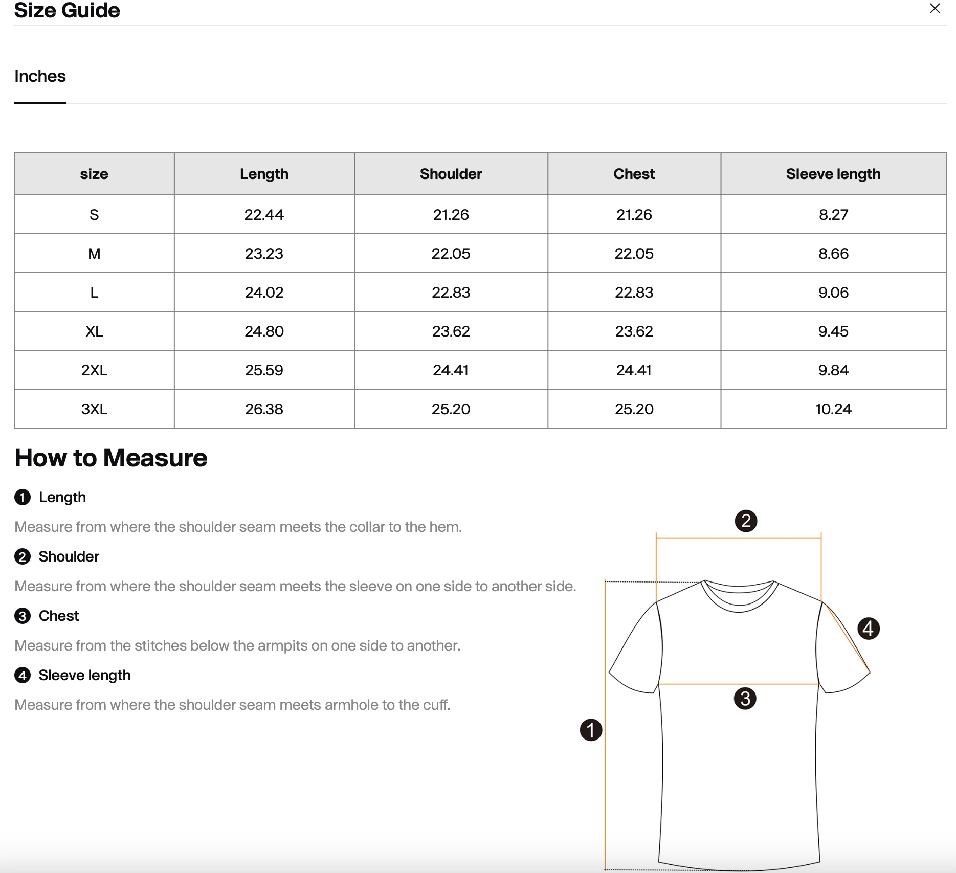Click marker 2 above the t-shirt diagram

(x=746, y=521)
